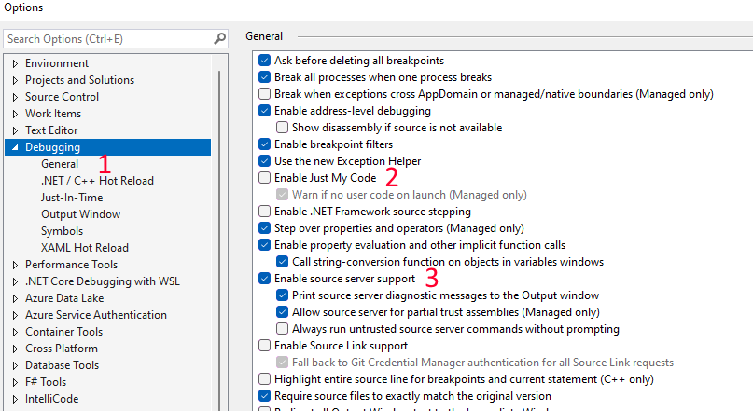Image resolution: width=753 pixels, height=411 pixels.
Task: Open Just-In-Time settings
Action: (x=72, y=198)
